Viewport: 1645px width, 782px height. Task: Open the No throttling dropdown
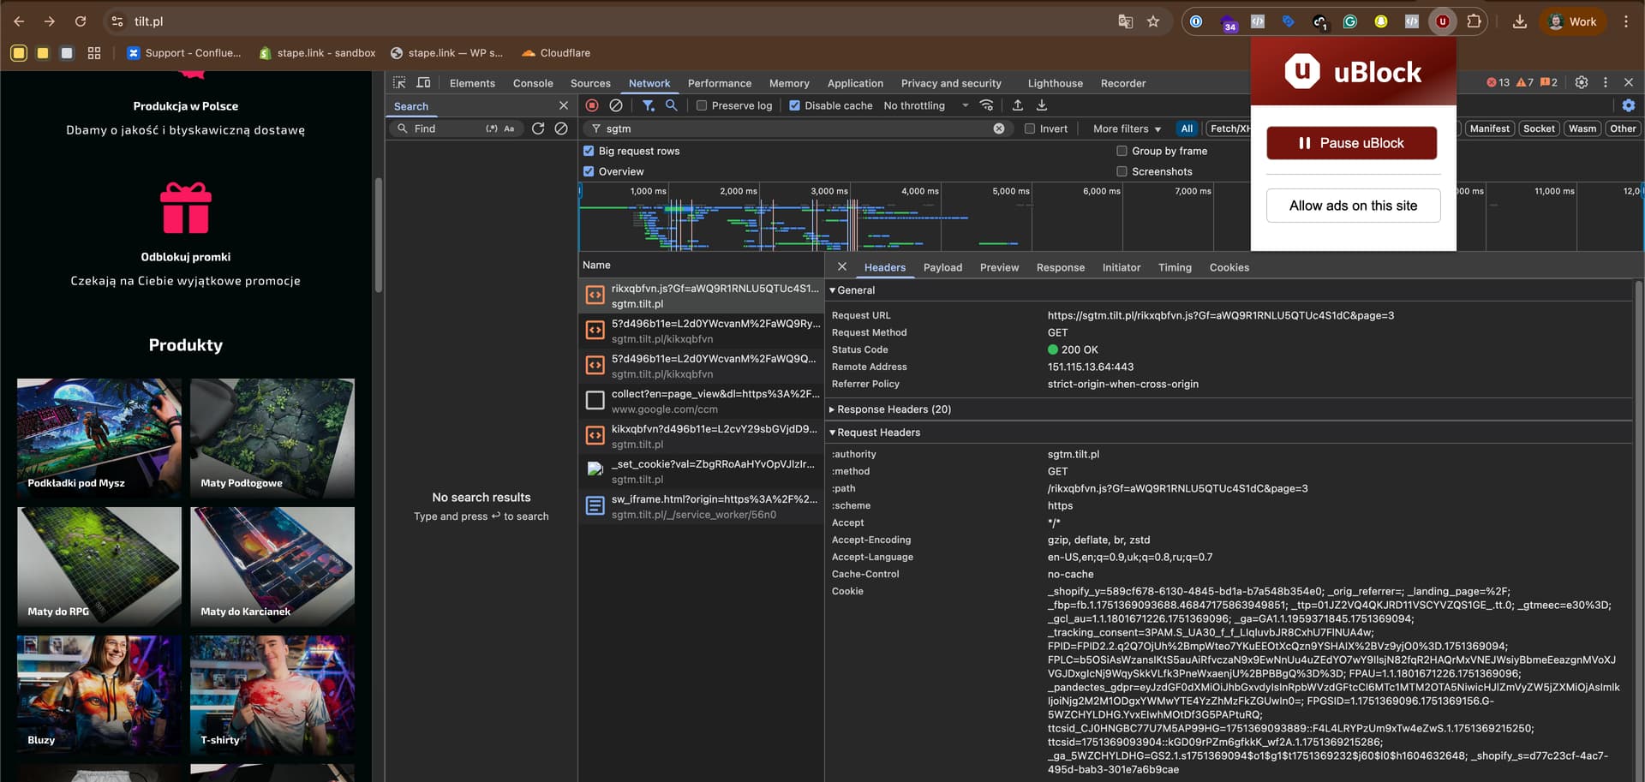[x=926, y=105]
